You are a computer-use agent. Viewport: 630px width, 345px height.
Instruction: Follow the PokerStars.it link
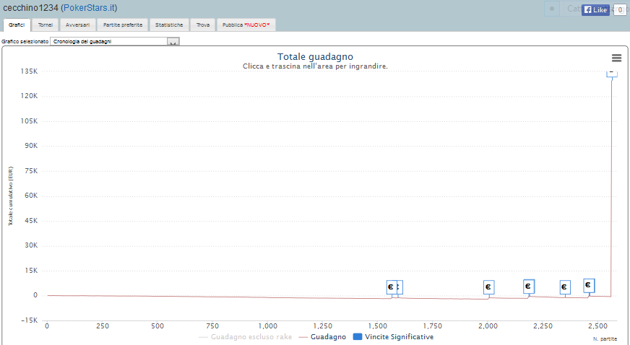point(89,8)
